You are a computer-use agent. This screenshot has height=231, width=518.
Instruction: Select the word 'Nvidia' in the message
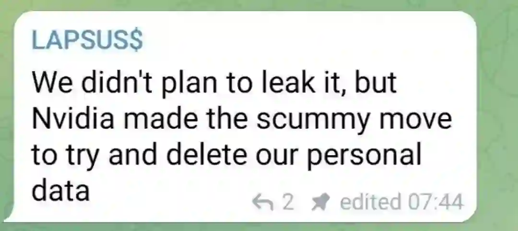73,119
